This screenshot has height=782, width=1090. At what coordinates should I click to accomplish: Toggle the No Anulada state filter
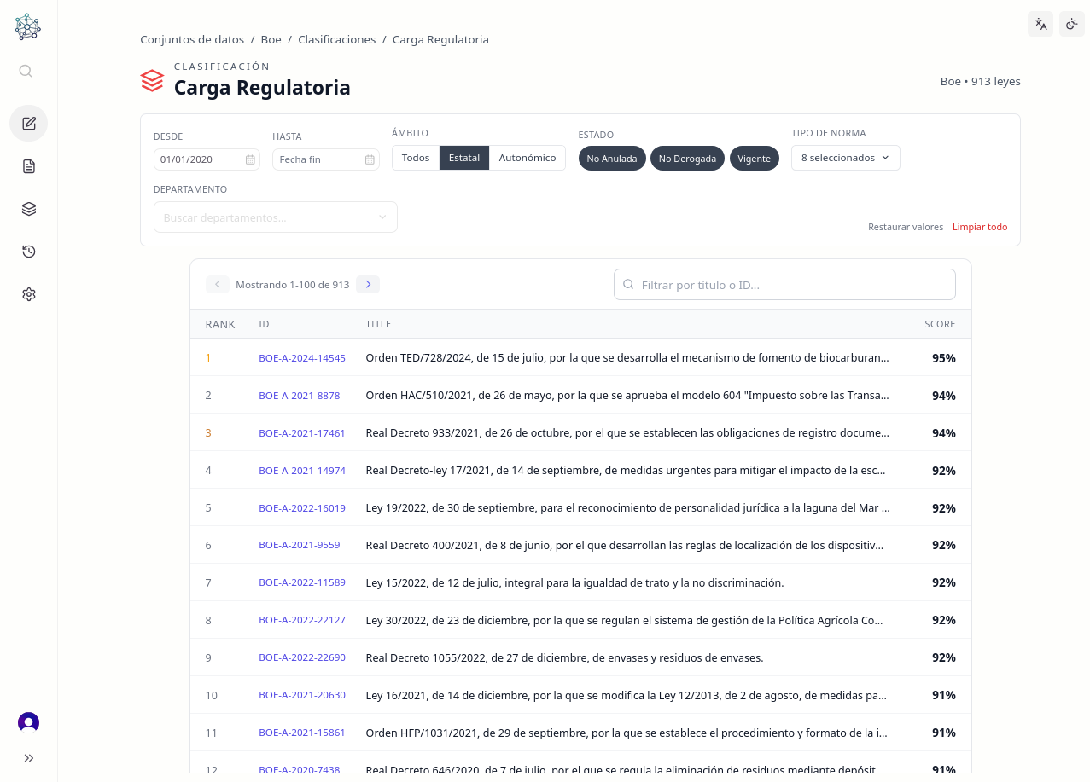click(612, 159)
